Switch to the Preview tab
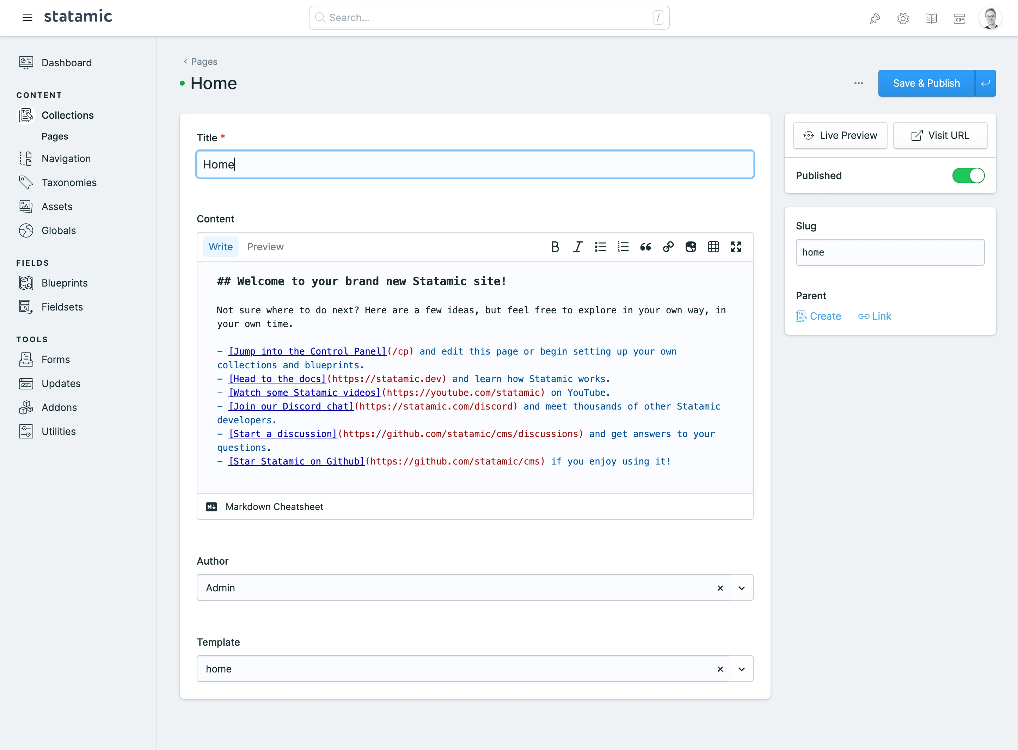Screen dimensions: 1018x750 click(x=265, y=246)
